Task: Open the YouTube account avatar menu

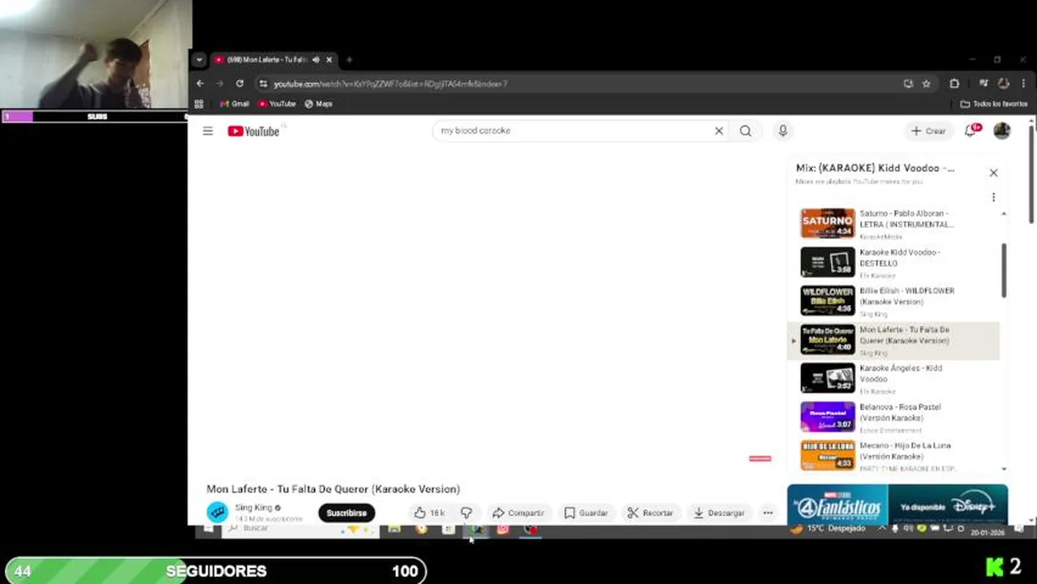Action: pos(1002,131)
